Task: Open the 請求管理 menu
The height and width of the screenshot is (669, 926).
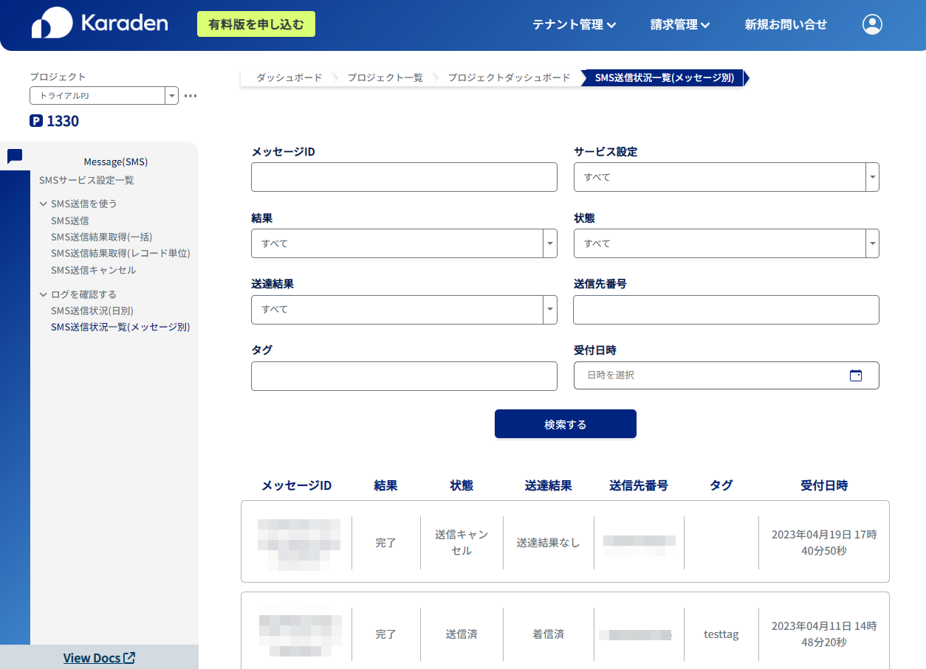Action: tap(679, 24)
